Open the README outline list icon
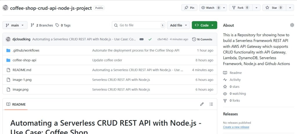Image resolution: width=297 pixels, height=134 pixels. [x=211, y=104]
